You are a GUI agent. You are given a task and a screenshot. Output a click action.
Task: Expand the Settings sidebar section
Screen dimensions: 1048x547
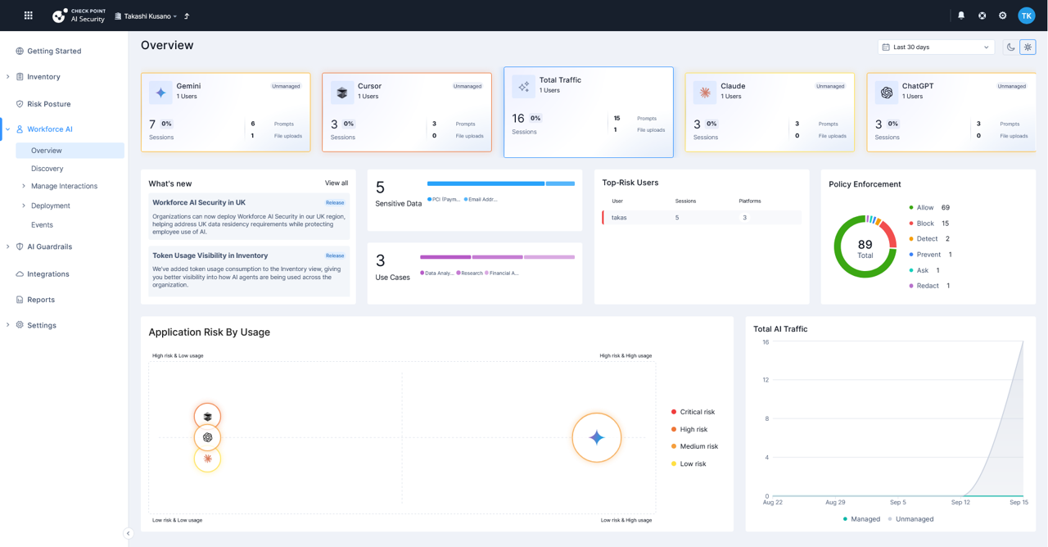[8, 325]
